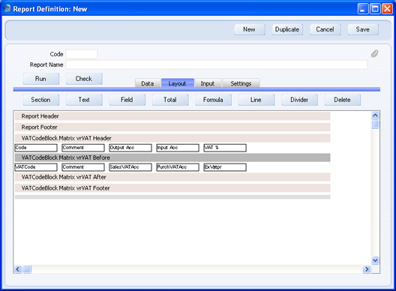Viewport: 396px width, 291px height.
Task: Click the Delete button
Action: coord(343,100)
